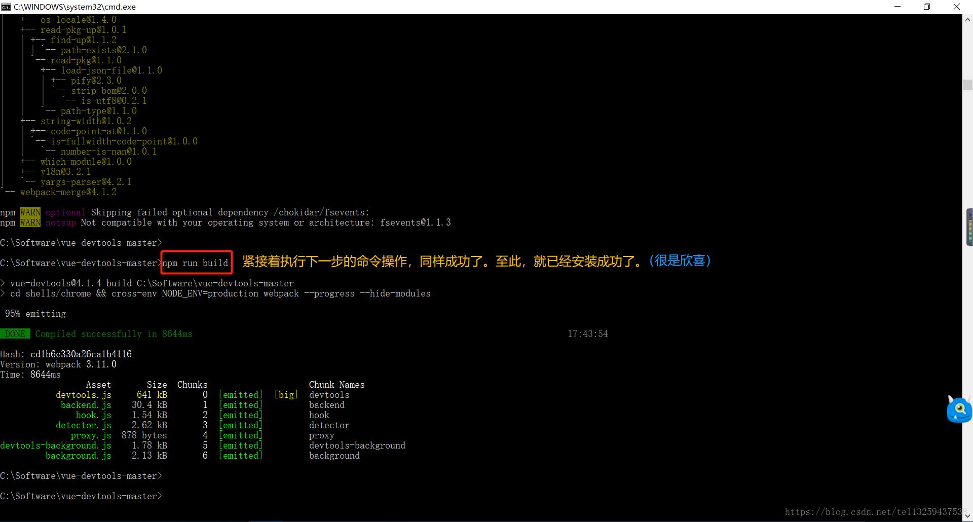The height and width of the screenshot is (522, 973).
Task: Click the 878 bytes size value
Action: pos(144,435)
